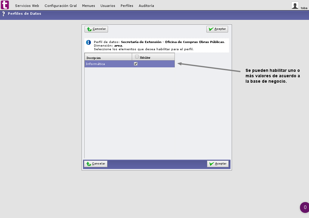Click the user avatar icon
This screenshot has height=218, width=309.
pos(295,5)
